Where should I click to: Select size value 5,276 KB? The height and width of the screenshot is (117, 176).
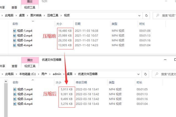[x=67, y=104]
